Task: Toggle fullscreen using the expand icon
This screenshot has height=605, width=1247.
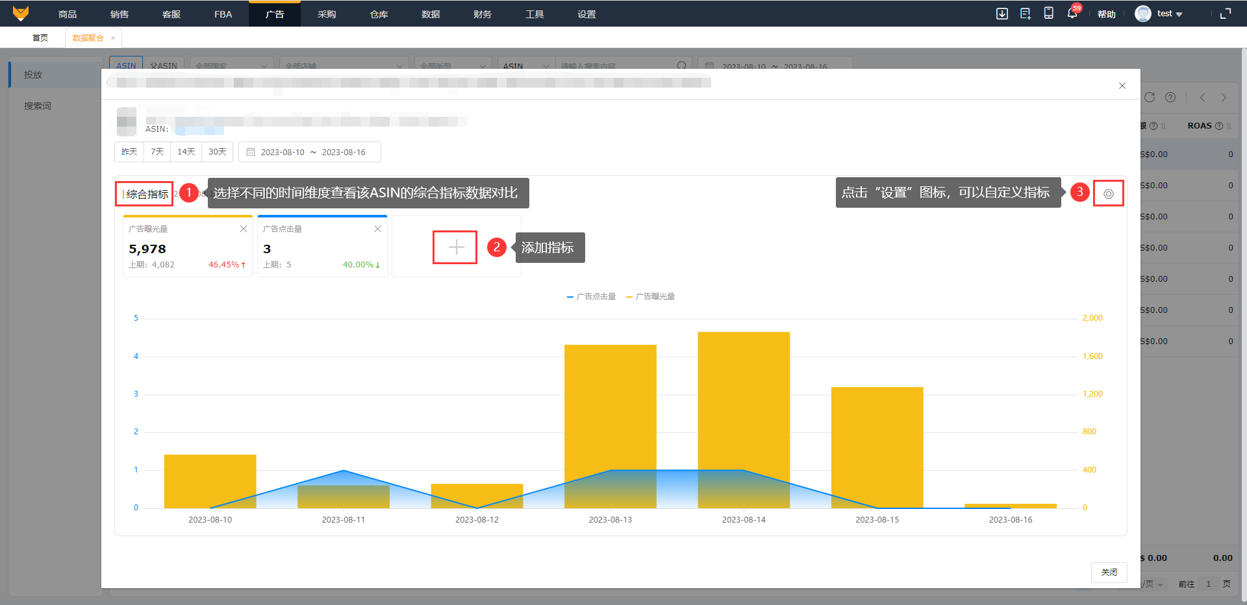Action: [x=1226, y=14]
